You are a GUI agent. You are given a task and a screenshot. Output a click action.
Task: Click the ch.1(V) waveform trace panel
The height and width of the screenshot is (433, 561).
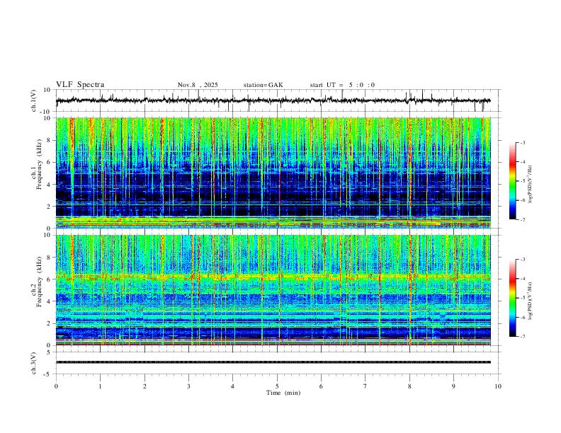[278, 100]
